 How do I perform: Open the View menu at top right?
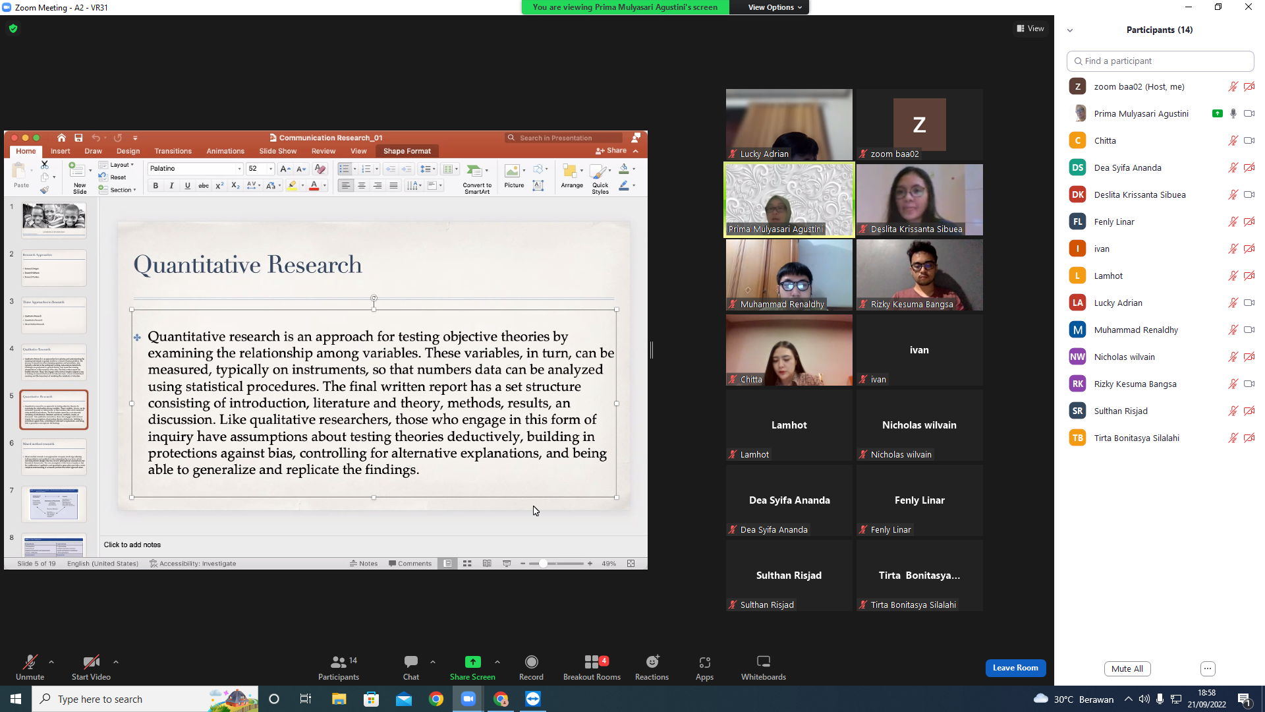pyautogui.click(x=1030, y=28)
